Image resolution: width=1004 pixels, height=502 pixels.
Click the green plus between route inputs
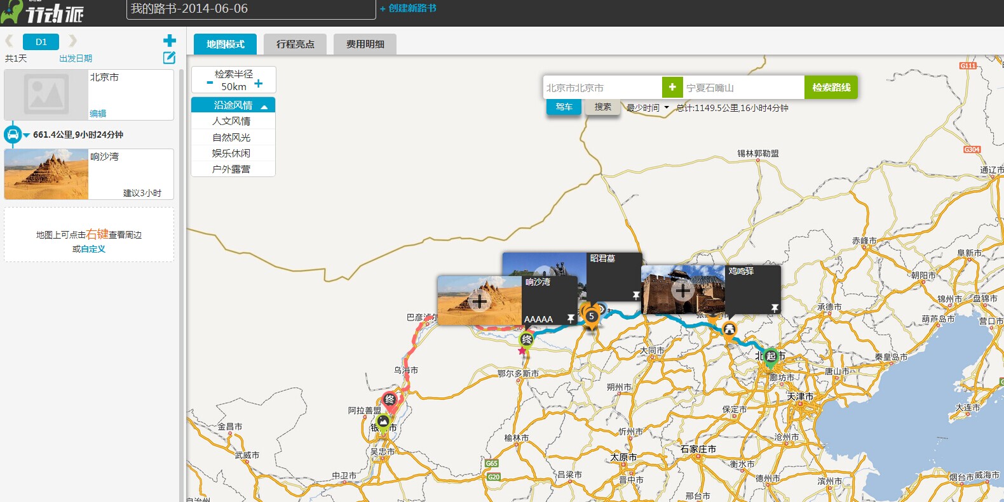click(x=672, y=87)
